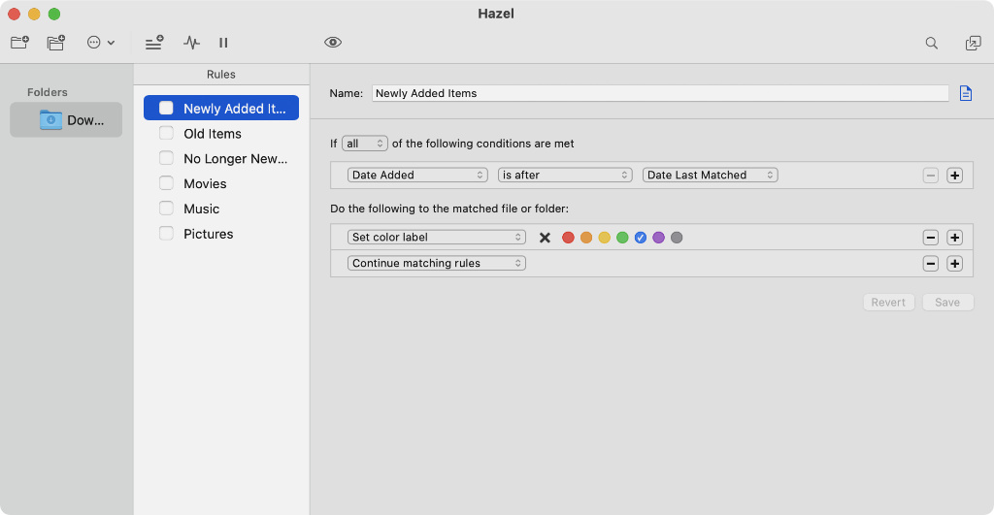This screenshot has height=515, width=994.
Task: Select the Music rule in list
Action: (x=202, y=209)
